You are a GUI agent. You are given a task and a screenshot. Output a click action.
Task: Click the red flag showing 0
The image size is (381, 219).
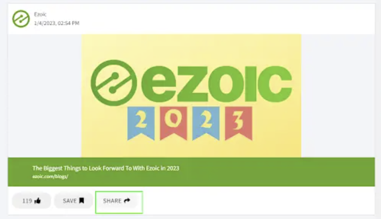[173, 123]
